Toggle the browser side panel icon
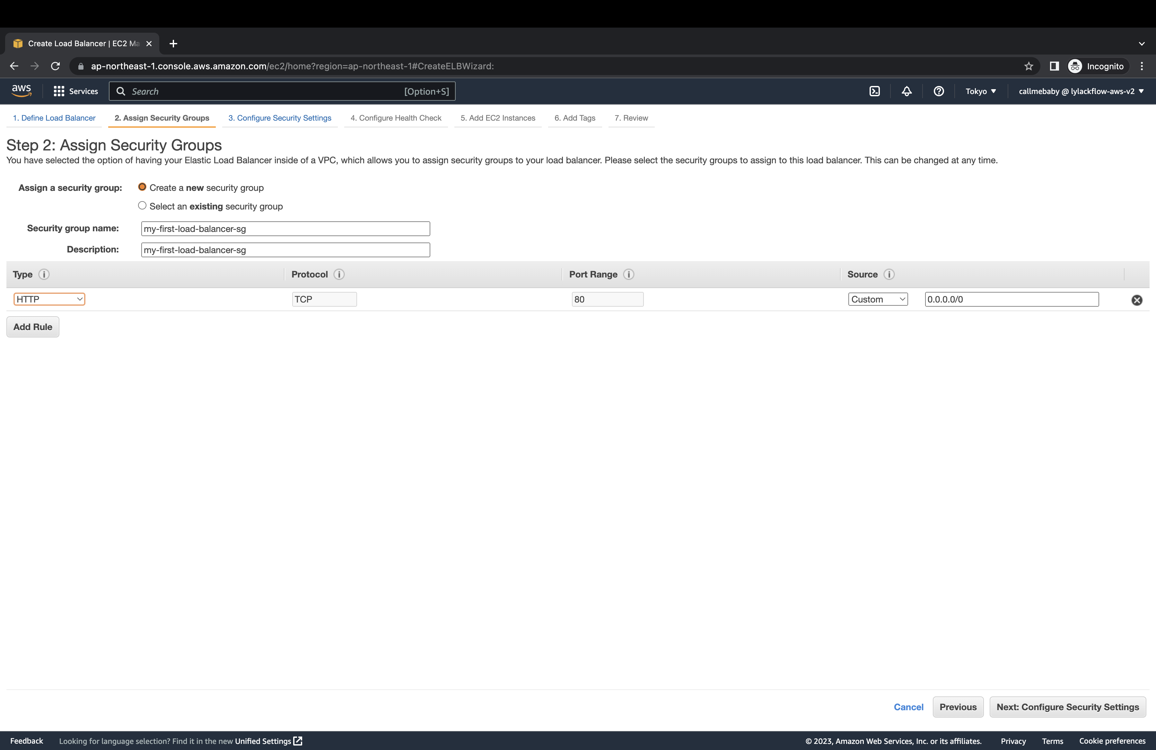1156x750 pixels. (x=1054, y=66)
